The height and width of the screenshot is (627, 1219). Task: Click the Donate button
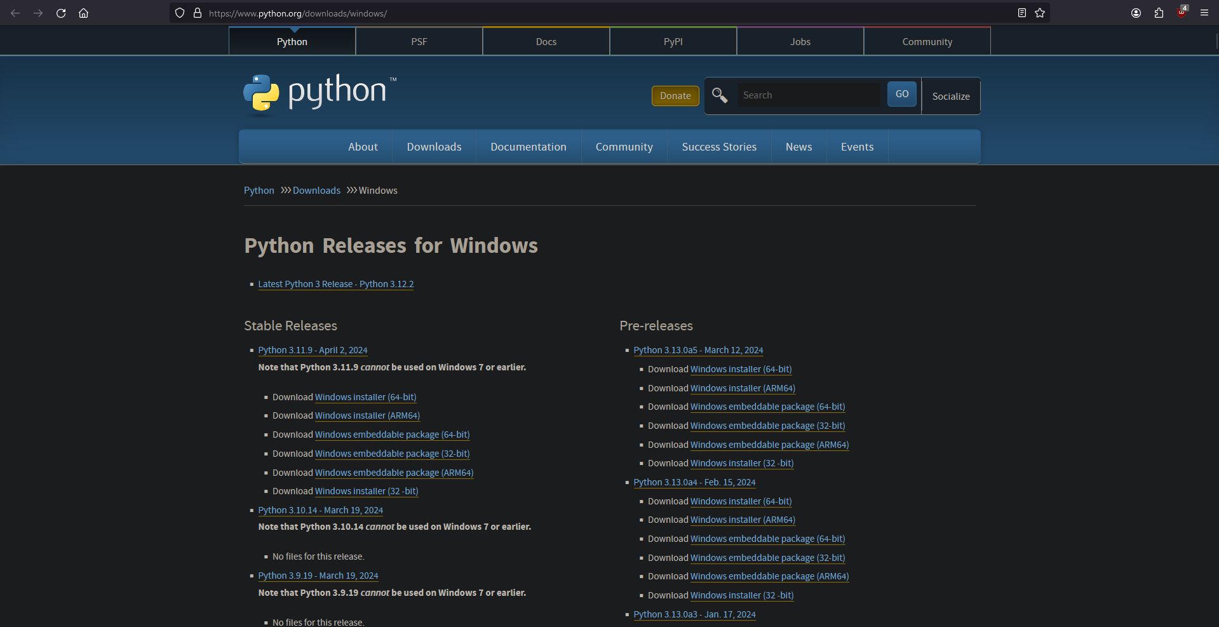(x=675, y=96)
